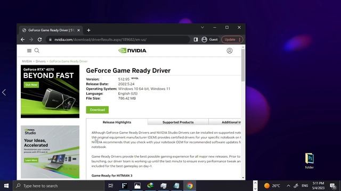Click the previous arrow on left edge
This screenshot has height=191, width=341.
pos(4,92)
